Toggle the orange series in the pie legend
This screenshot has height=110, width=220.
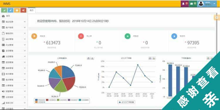point(40,102)
